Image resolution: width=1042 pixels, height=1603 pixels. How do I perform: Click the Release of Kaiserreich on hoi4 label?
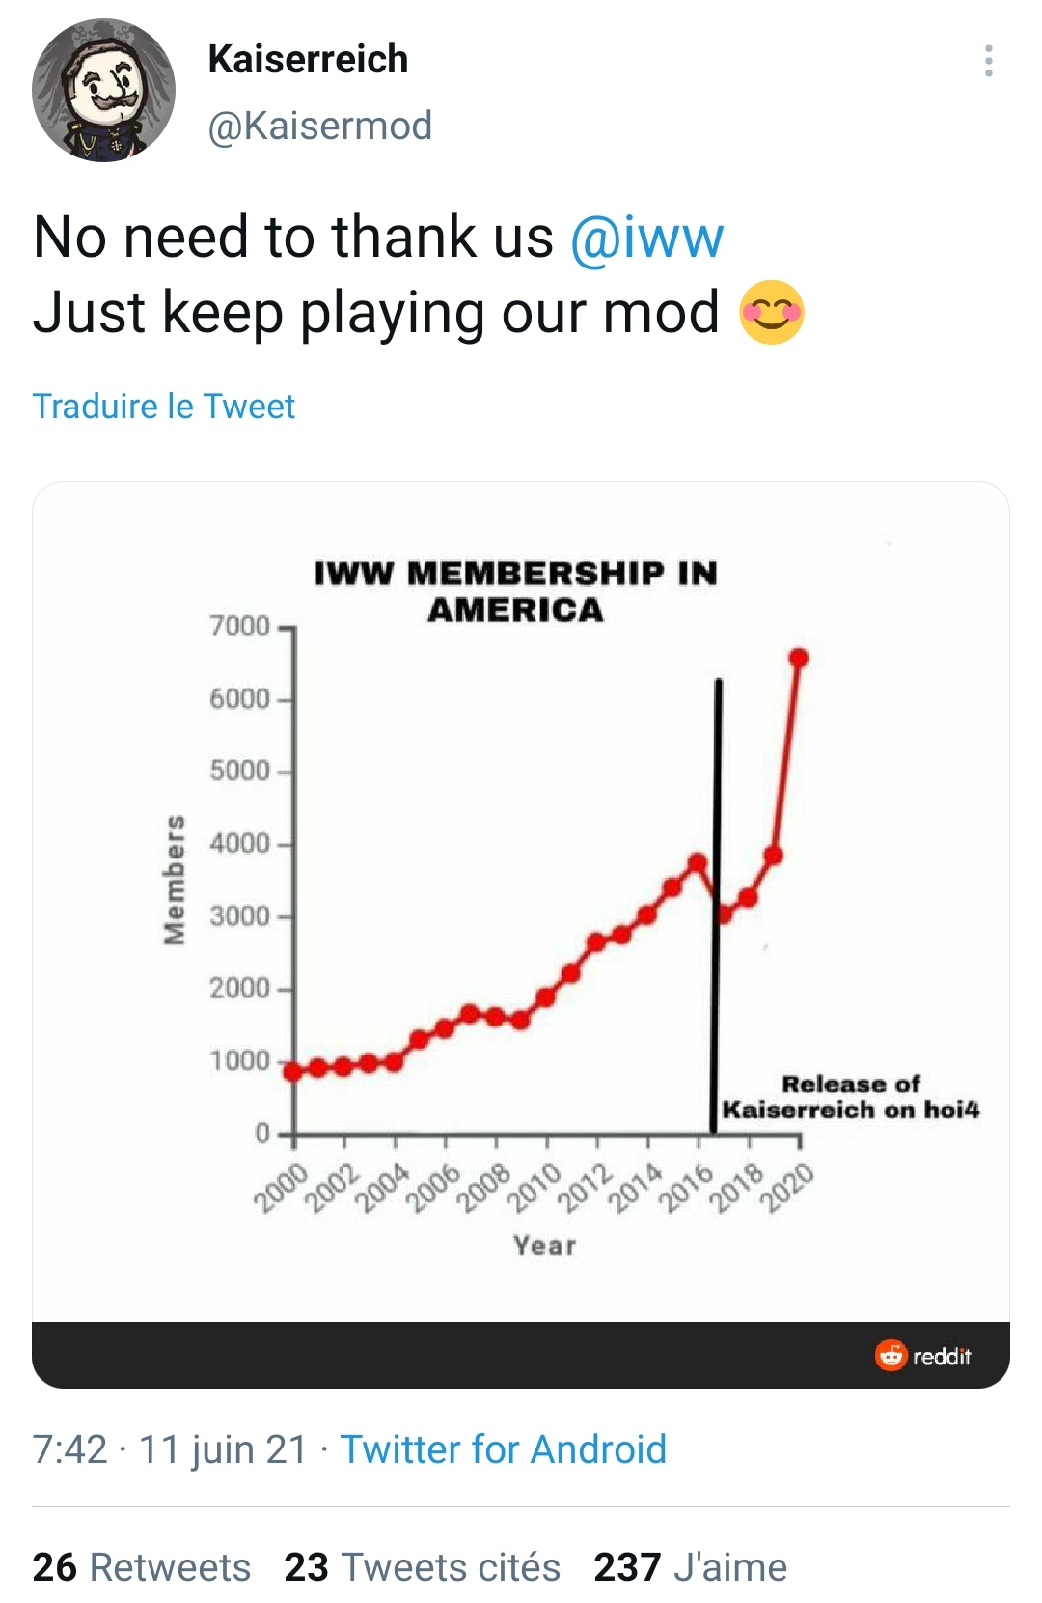(850, 1097)
